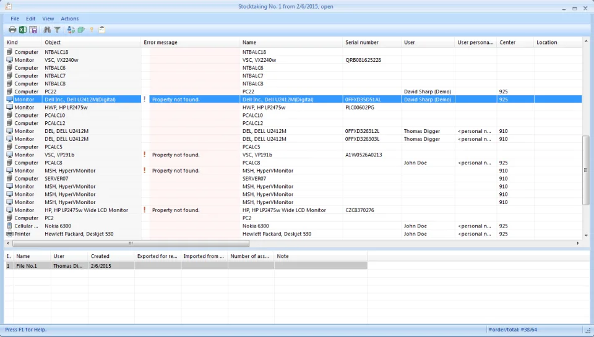The width and height of the screenshot is (594, 337).
Task: Click #order/total: #38/64 in status bar
Action: tap(512, 330)
